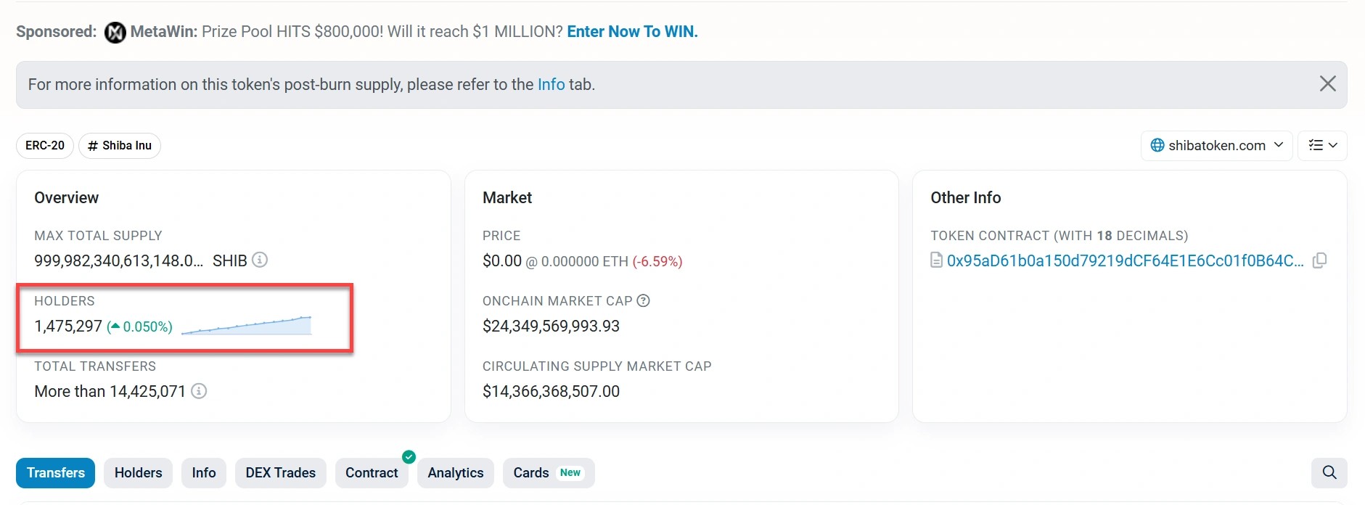Image resolution: width=1365 pixels, height=505 pixels.
Task: Click the Shiba Inu hashtag tag
Action: click(119, 145)
